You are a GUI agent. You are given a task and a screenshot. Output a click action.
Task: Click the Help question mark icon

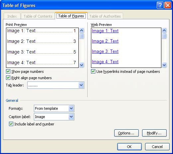(160, 5)
